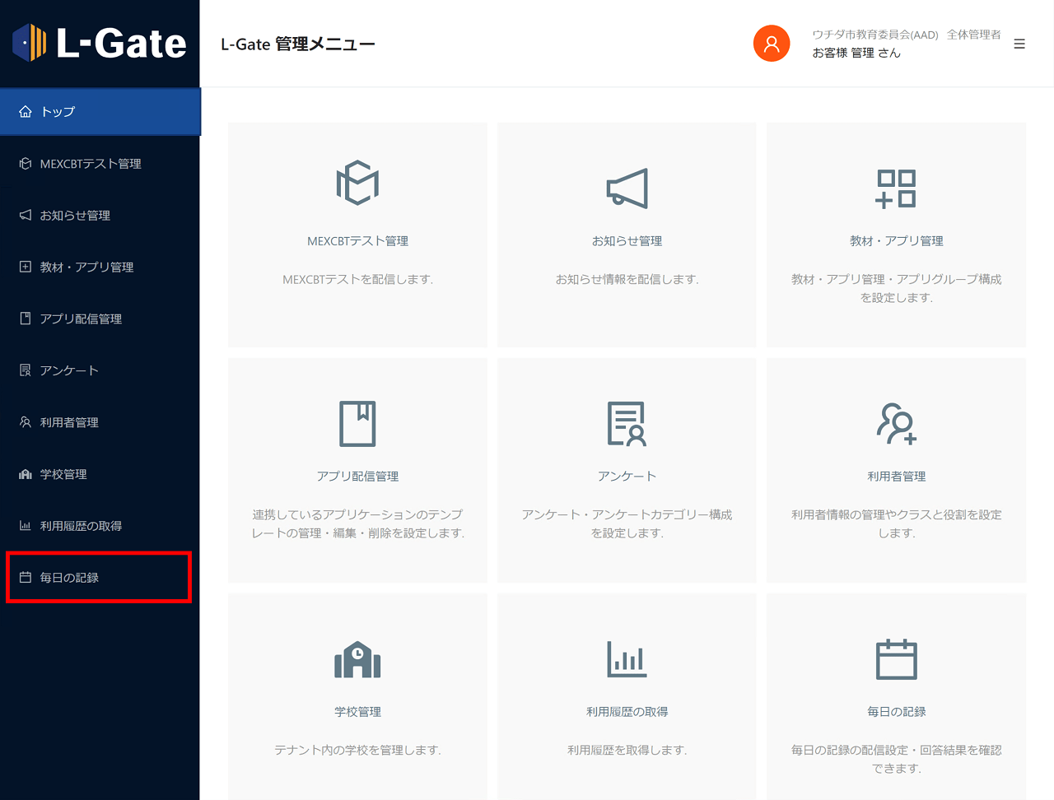This screenshot has width=1054, height=800.
Task: Click the sidebar お知らせ管理 megaphone icon
Action: click(x=26, y=215)
